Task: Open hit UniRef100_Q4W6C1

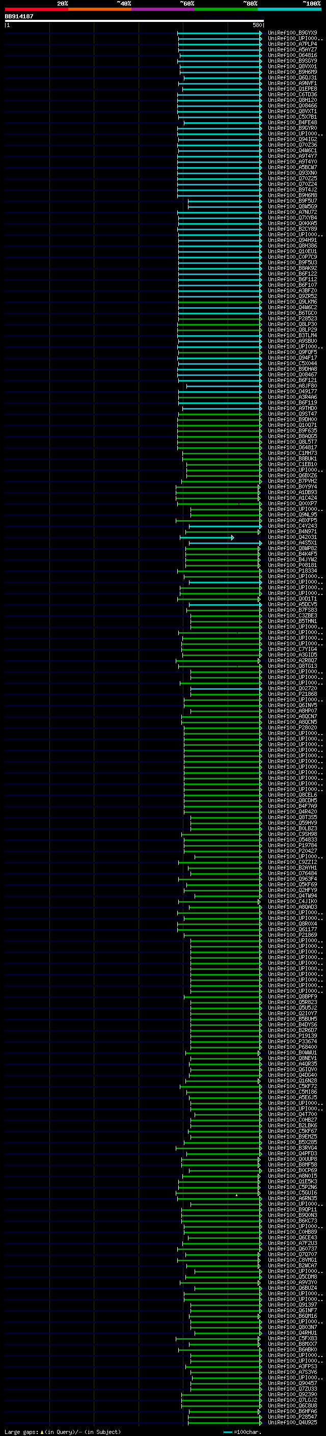Action: click(292, 150)
